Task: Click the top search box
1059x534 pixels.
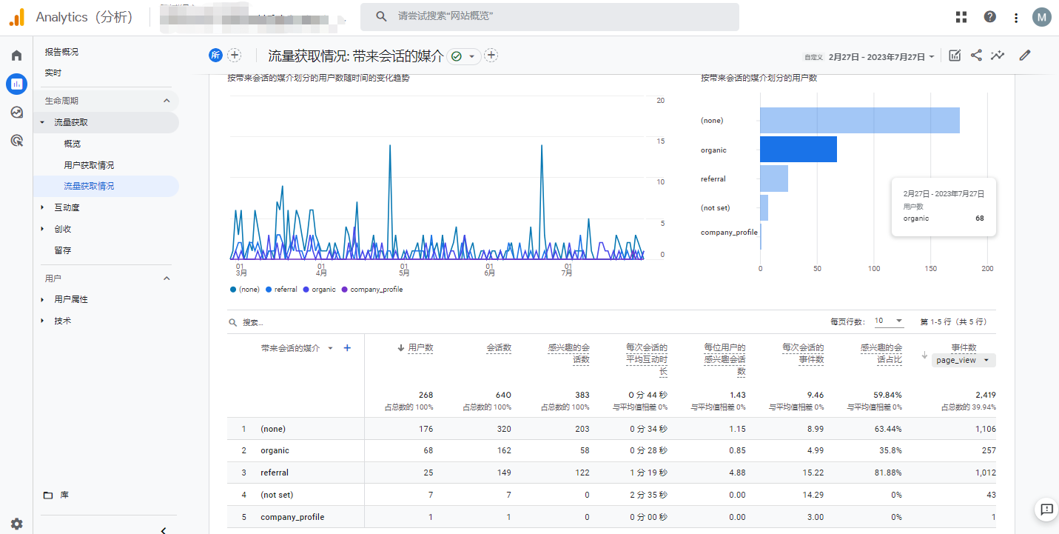Action: click(x=549, y=16)
